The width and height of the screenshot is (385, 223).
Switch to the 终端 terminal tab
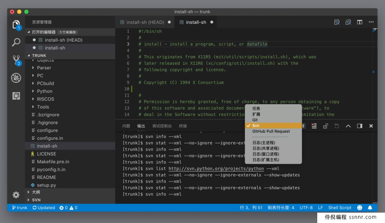click(x=182, y=126)
